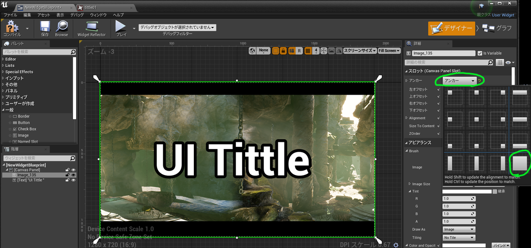531x248 pixels.
Task: Toggle the dashed outline layout icon
Action: coord(276,51)
